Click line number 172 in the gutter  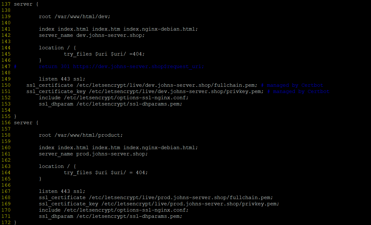[6, 223]
